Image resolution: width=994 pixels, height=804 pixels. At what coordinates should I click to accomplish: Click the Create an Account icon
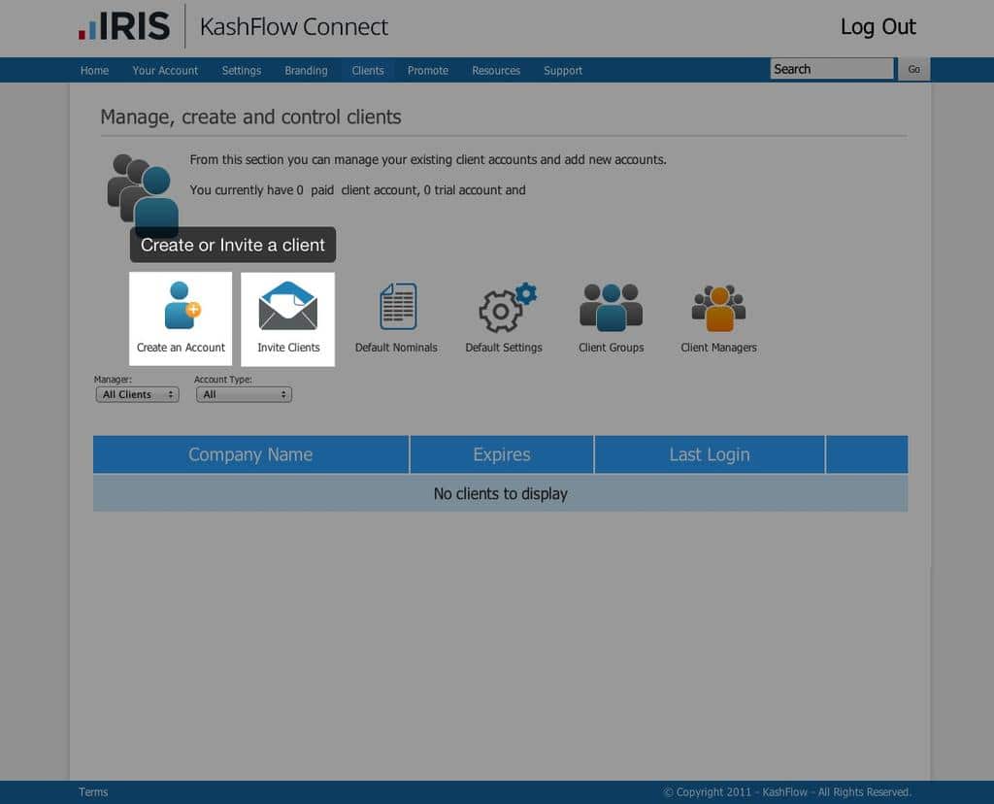pos(181,307)
